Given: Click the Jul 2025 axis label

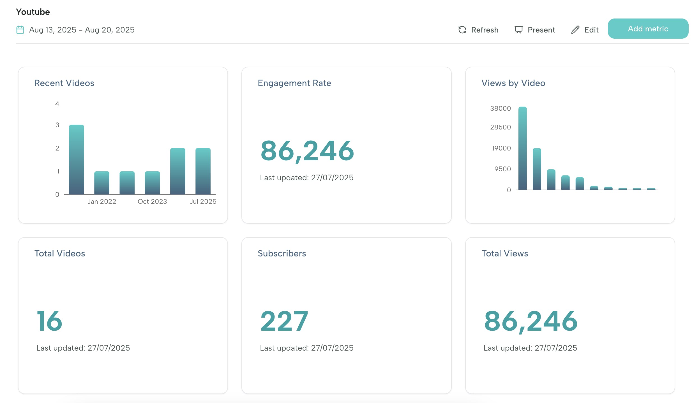Looking at the screenshot, I should [x=203, y=202].
